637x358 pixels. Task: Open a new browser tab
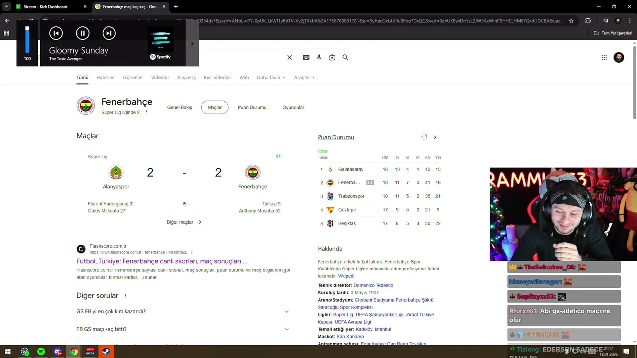click(x=176, y=7)
